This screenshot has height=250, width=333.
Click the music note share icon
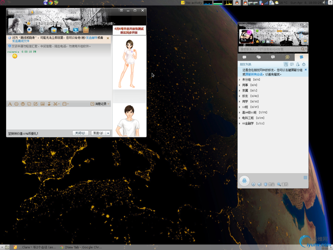pos(49,104)
